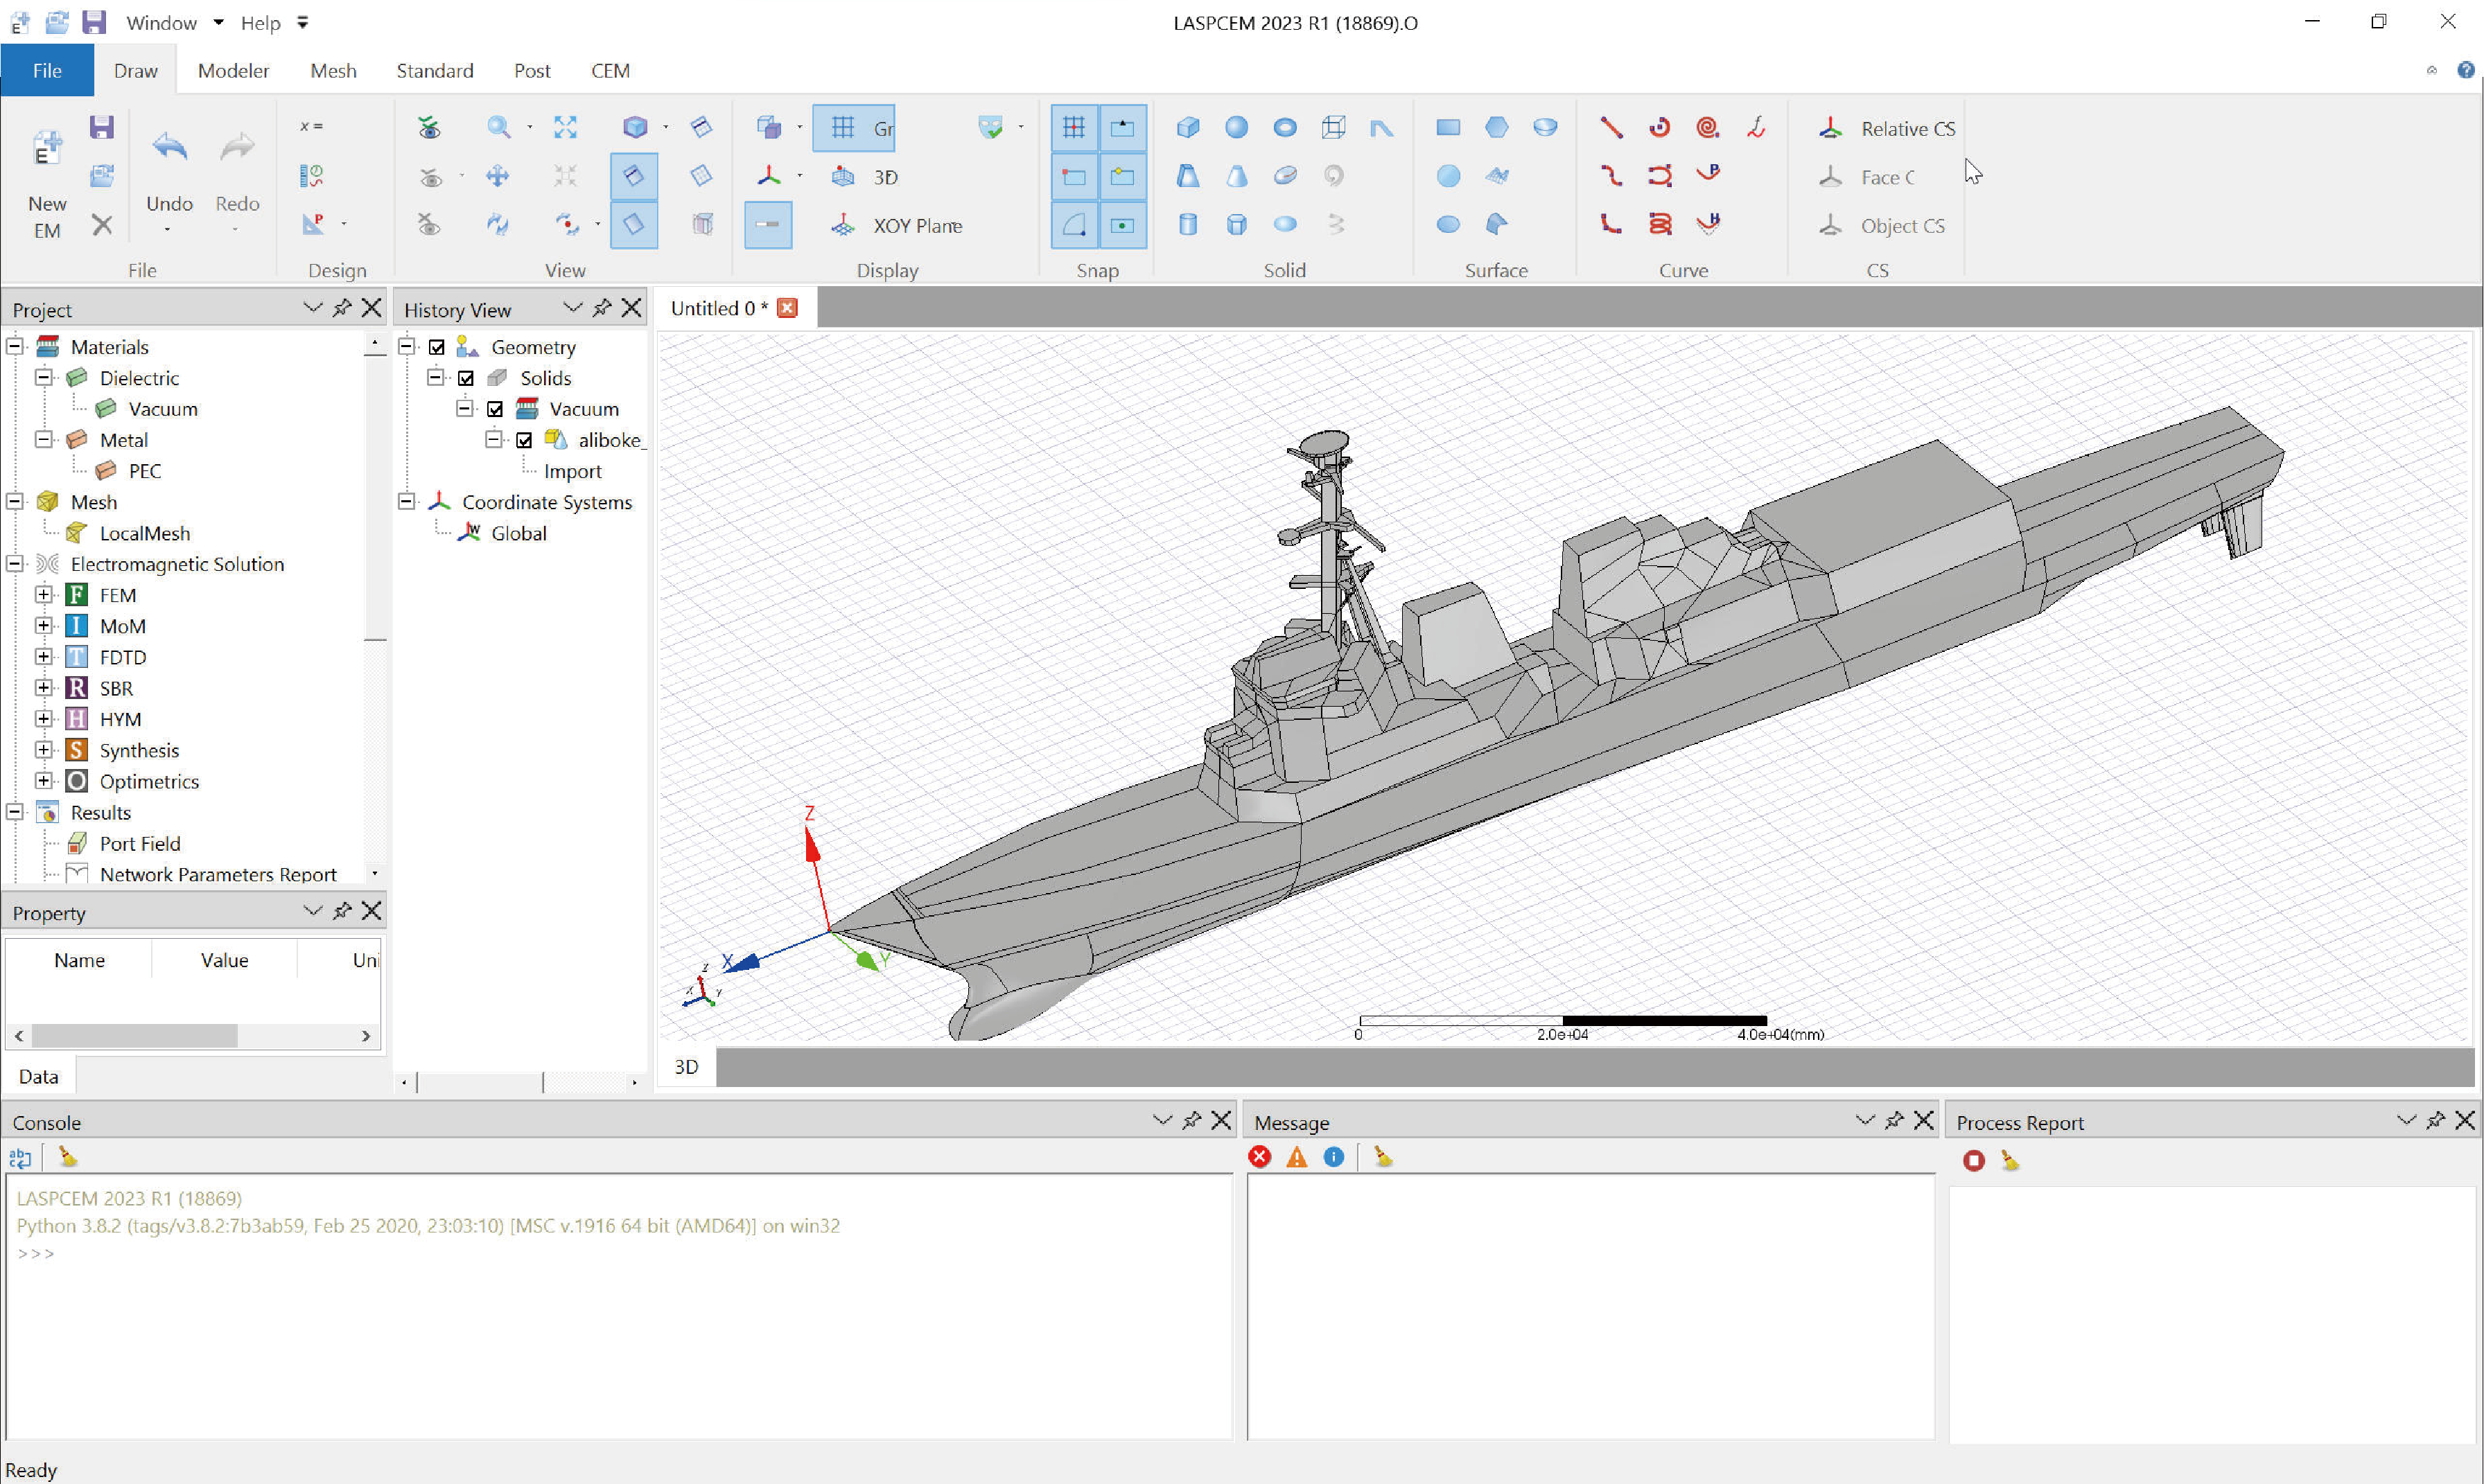2484x1484 pixels.
Task: Clear Console with the broom icon
Action: pos(67,1157)
